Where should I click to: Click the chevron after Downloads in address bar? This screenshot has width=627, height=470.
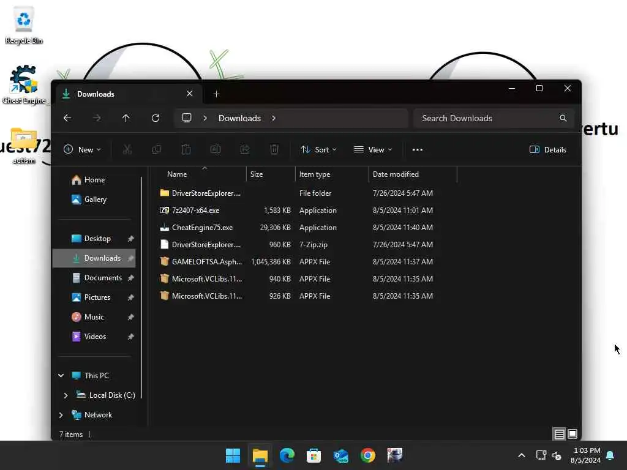274,118
